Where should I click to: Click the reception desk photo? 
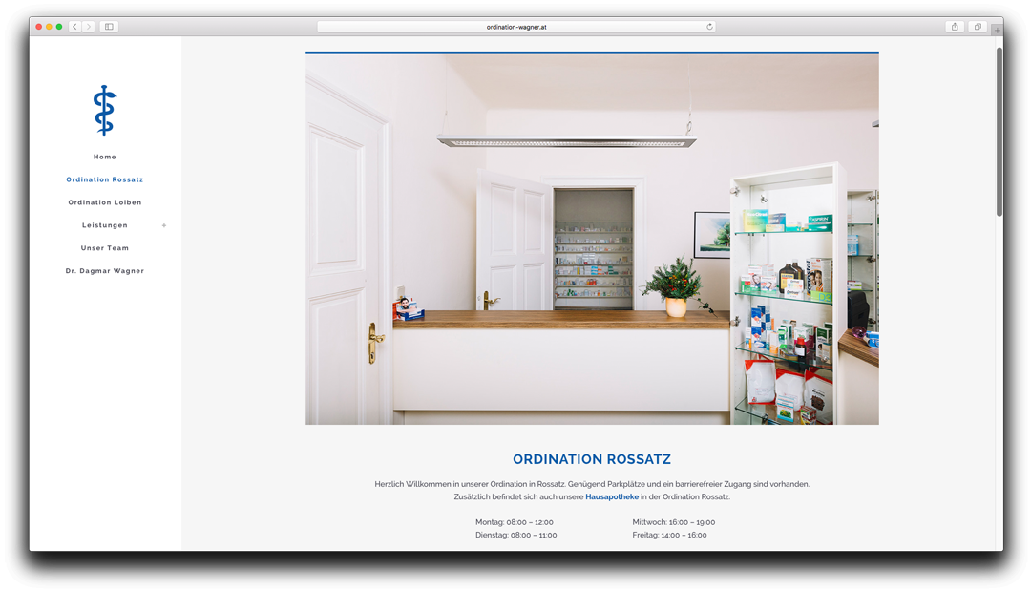click(x=592, y=239)
